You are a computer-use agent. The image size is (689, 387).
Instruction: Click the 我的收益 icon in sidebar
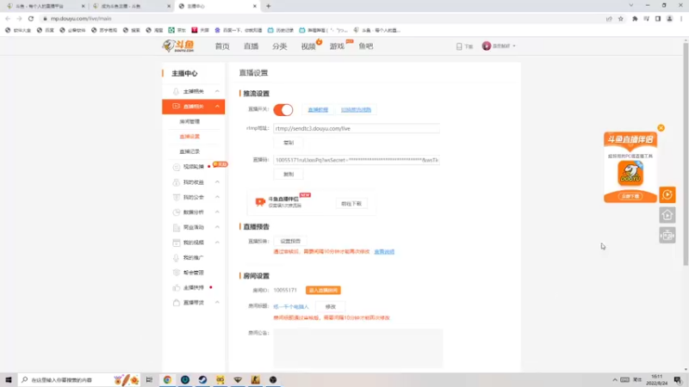(x=177, y=182)
